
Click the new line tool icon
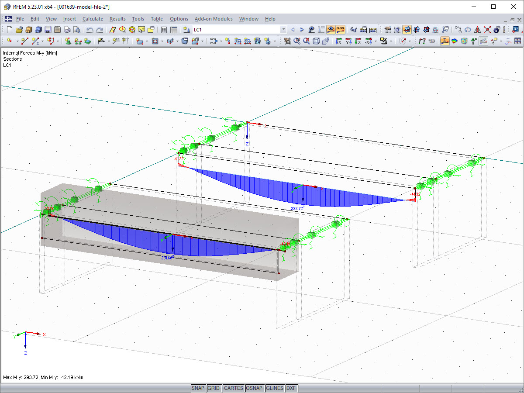tap(25, 41)
